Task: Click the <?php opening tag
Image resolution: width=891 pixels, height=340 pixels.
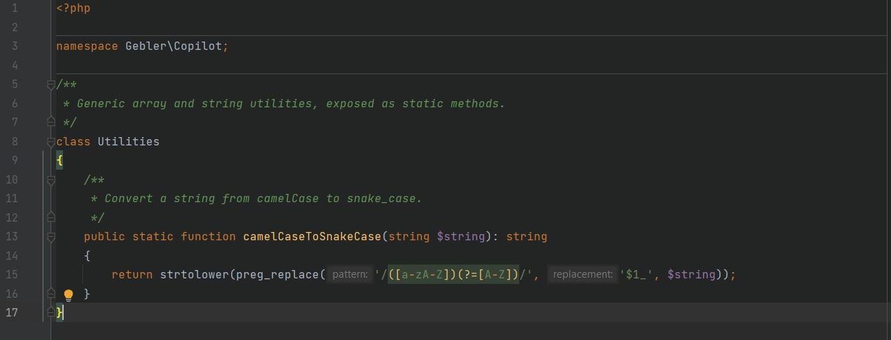Action: pos(73,9)
